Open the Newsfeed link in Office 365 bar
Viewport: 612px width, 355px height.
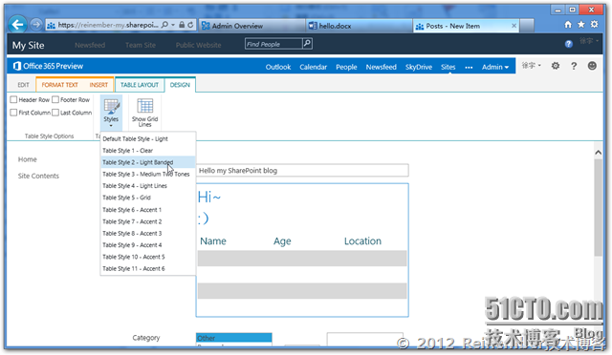click(x=382, y=67)
